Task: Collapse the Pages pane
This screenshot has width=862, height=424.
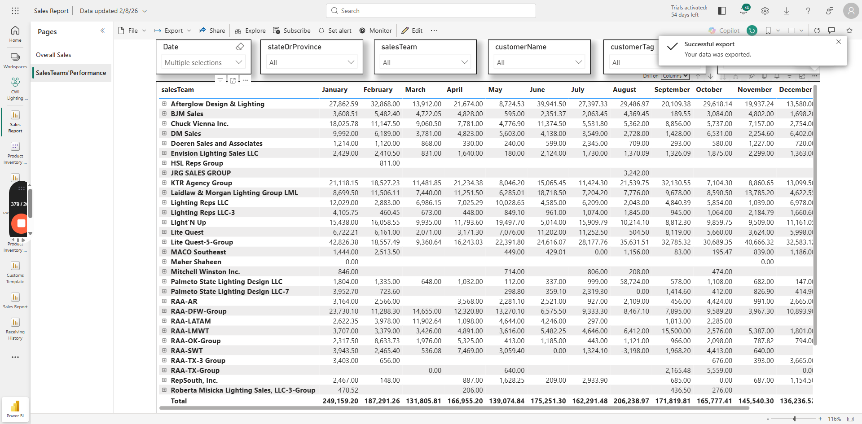Action: [x=102, y=31]
